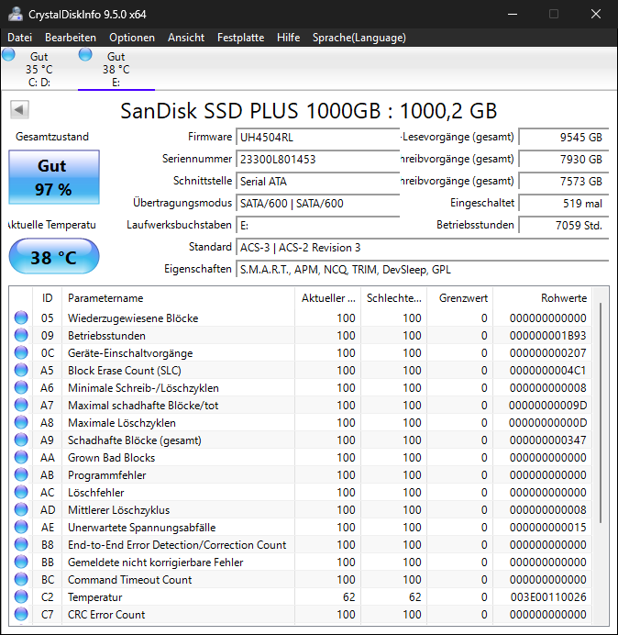The width and height of the screenshot is (618, 635).
Task: Click the CrystalDiskInfo app icon in title bar
Action: click(12, 14)
